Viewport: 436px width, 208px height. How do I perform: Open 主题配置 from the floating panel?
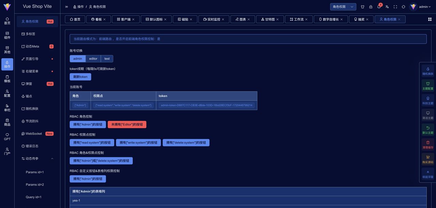pyautogui.click(x=428, y=85)
